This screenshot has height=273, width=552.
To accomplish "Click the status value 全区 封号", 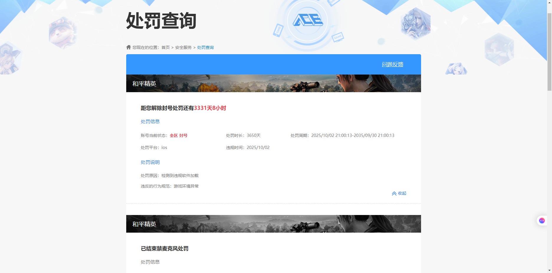I will 178,135.
